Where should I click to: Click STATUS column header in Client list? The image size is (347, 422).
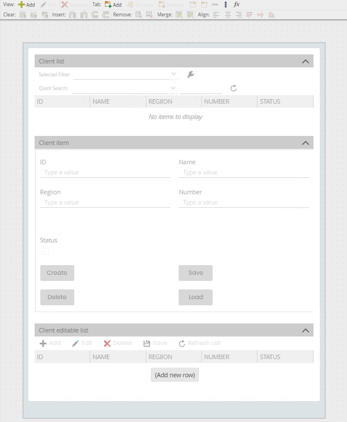(x=285, y=101)
